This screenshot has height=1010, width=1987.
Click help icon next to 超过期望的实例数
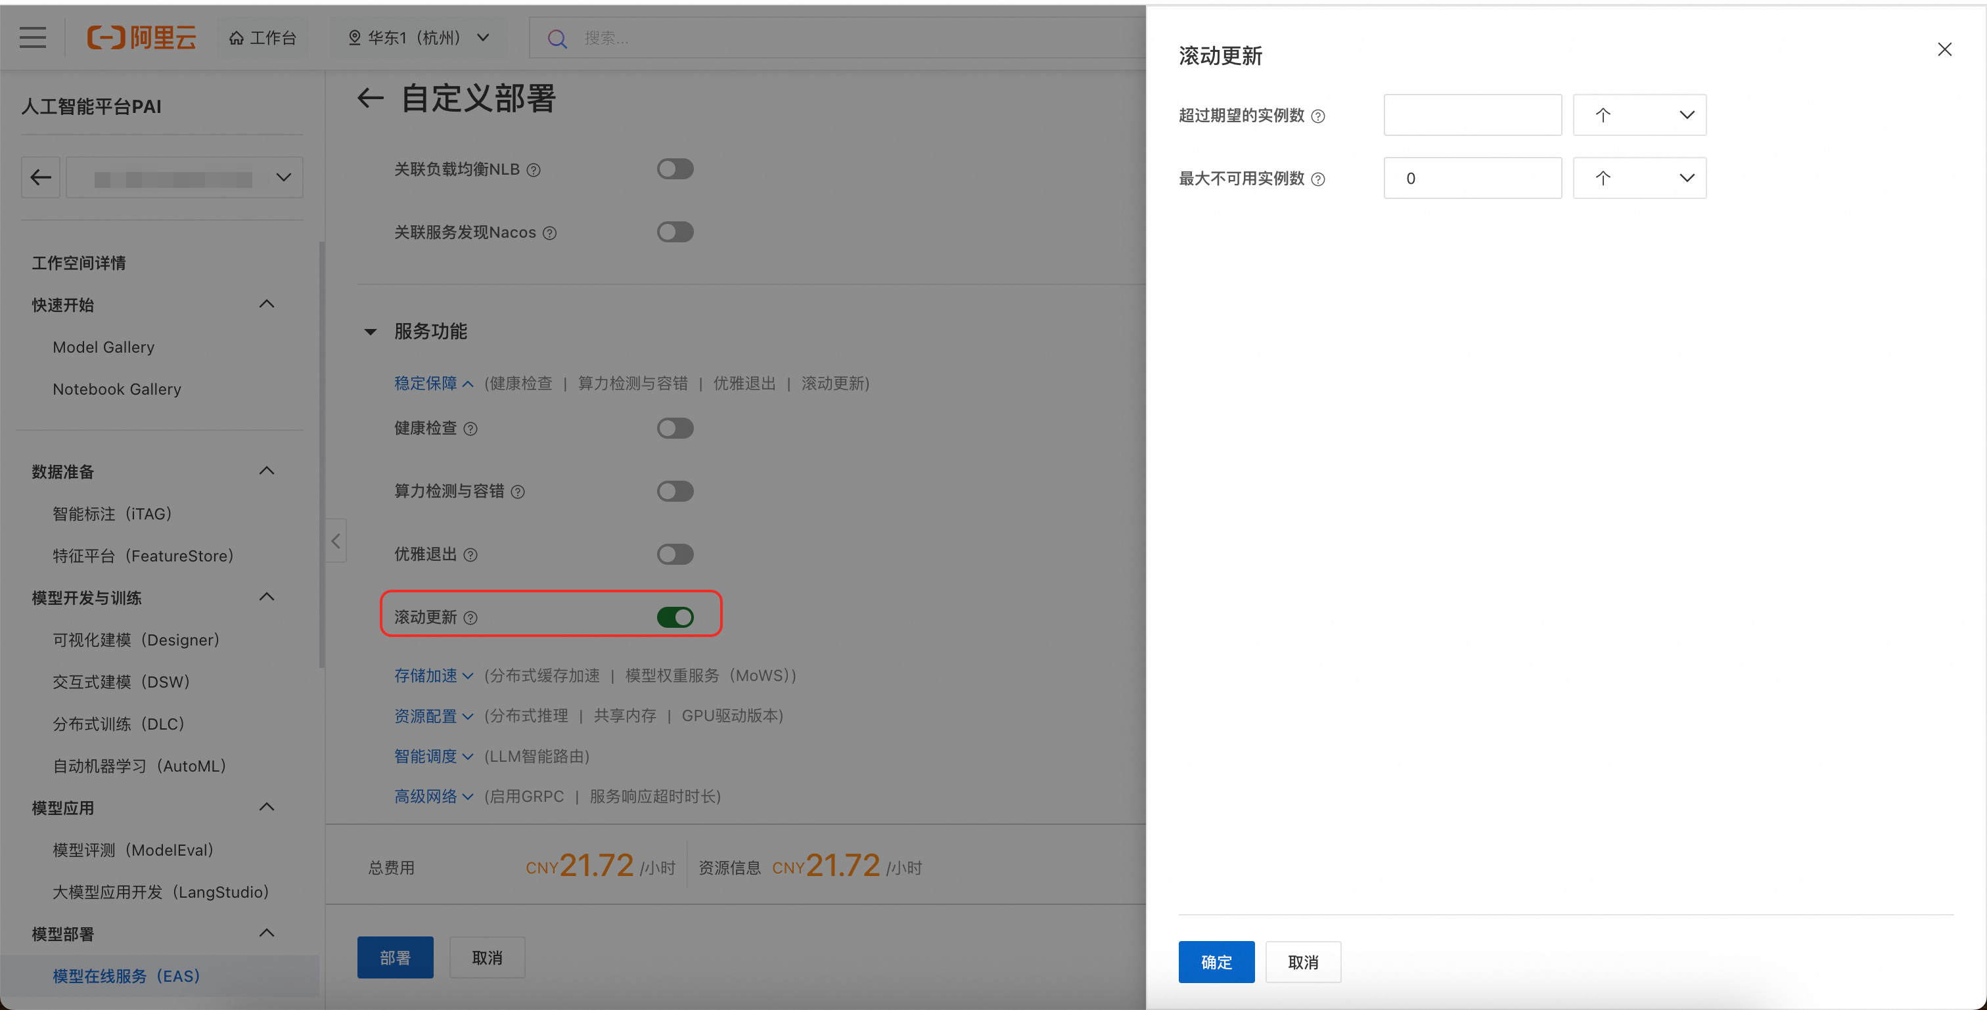pyautogui.click(x=1318, y=116)
